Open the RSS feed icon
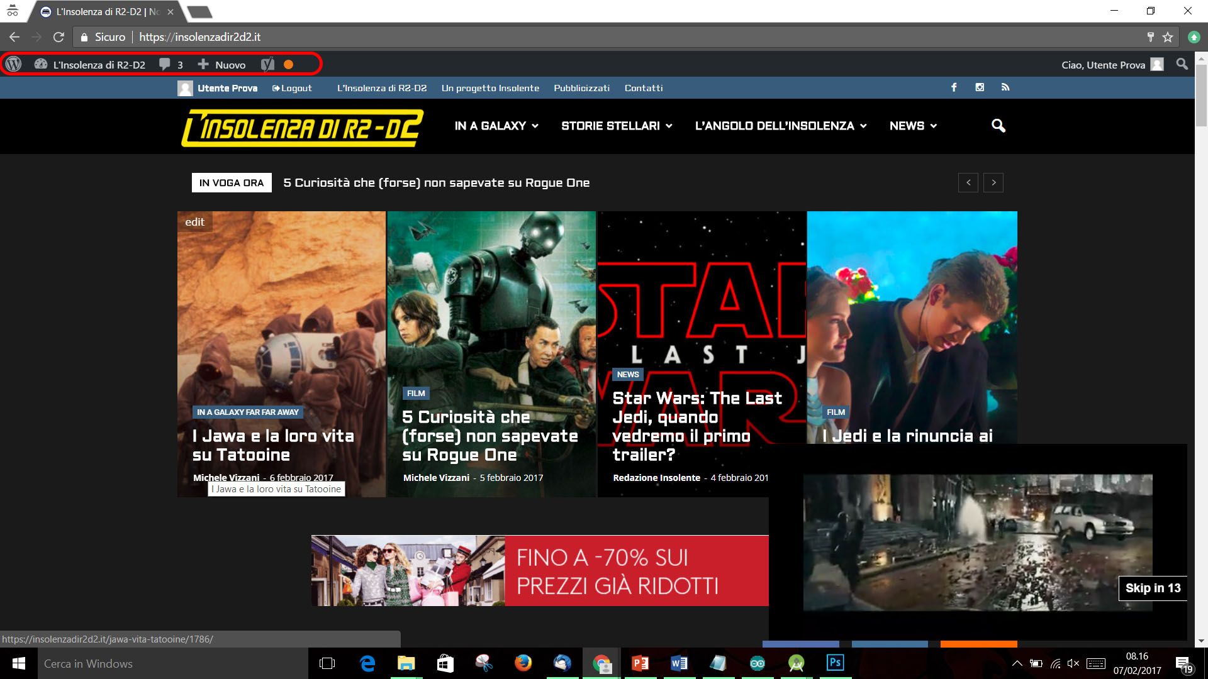The height and width of the screenshot is (679, 1208). pos(1005,87)
